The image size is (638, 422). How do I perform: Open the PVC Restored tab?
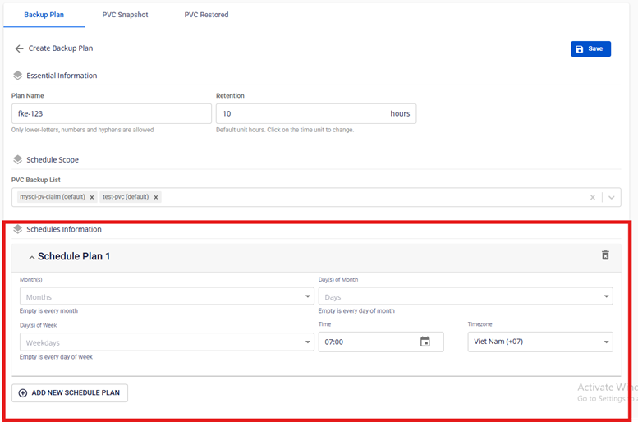(206, 15)
